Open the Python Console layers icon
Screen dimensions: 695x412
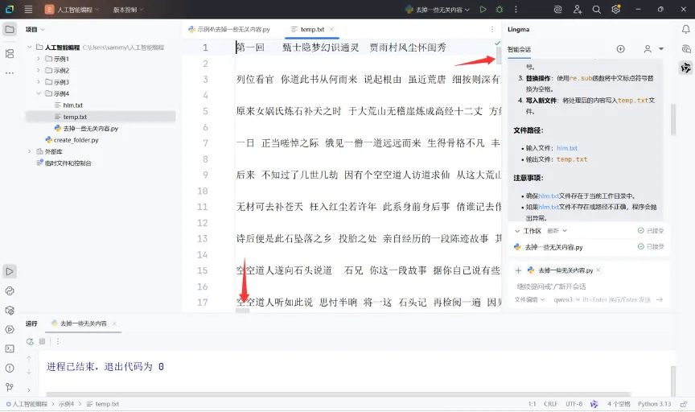coord(10,311)
